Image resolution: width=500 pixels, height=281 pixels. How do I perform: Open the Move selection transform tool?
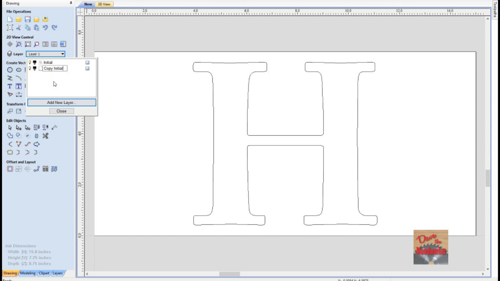point(10,111)
